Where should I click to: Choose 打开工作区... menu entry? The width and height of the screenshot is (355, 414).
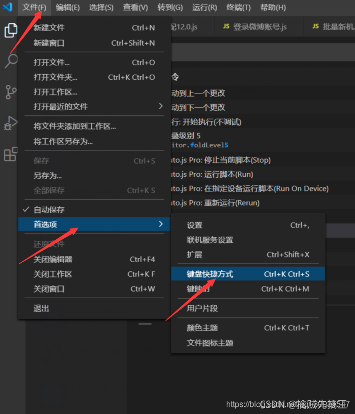[94, 92]
